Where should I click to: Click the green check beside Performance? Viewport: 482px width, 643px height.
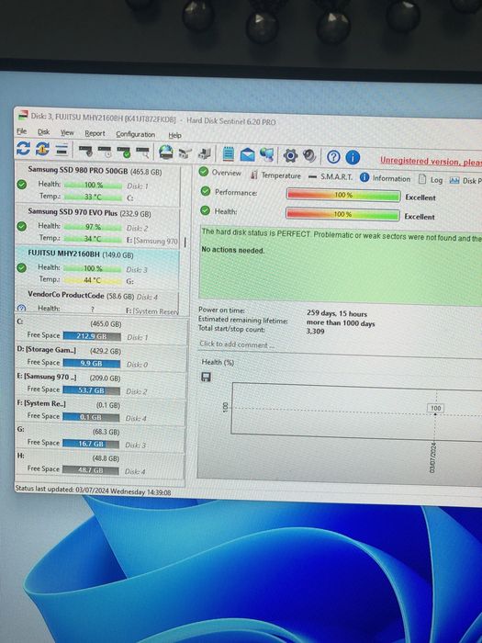point(206,191)
